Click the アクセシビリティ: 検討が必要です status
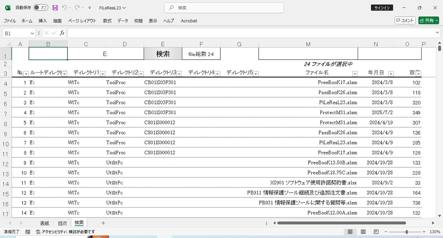The width and height of the screenshot is (443, 238). coord(65,232)
